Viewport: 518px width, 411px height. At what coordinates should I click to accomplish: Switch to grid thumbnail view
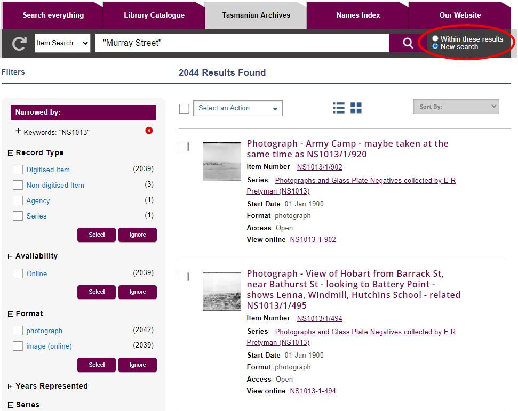click(356, 108)
